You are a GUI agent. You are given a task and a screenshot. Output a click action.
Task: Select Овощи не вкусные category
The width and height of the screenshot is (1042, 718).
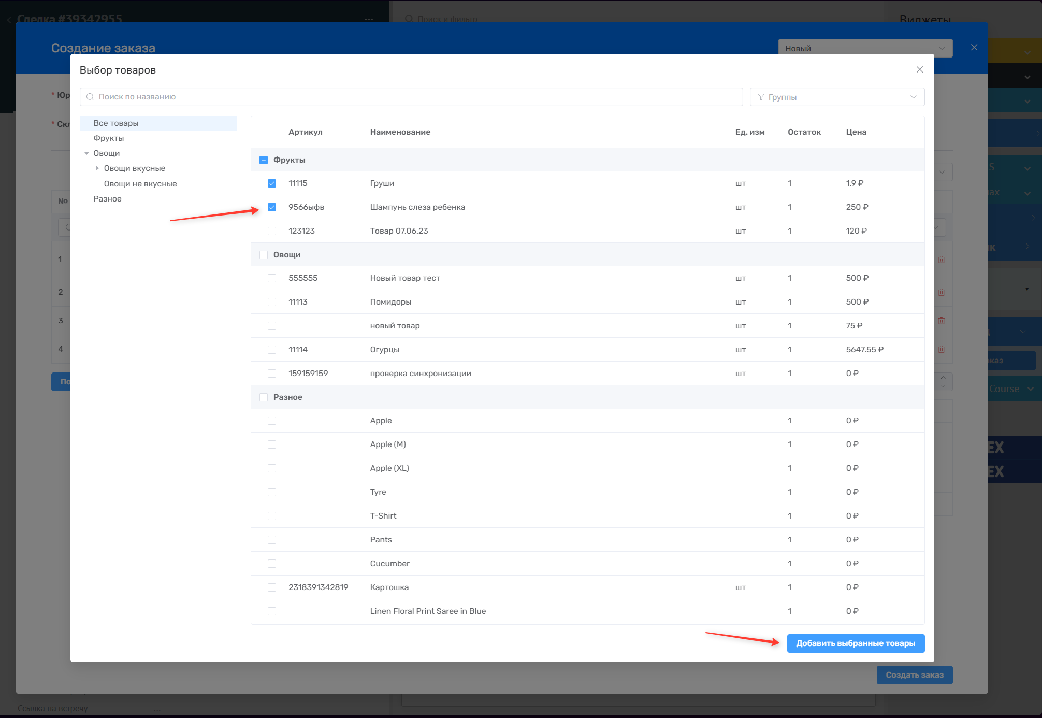coord(140,184)
